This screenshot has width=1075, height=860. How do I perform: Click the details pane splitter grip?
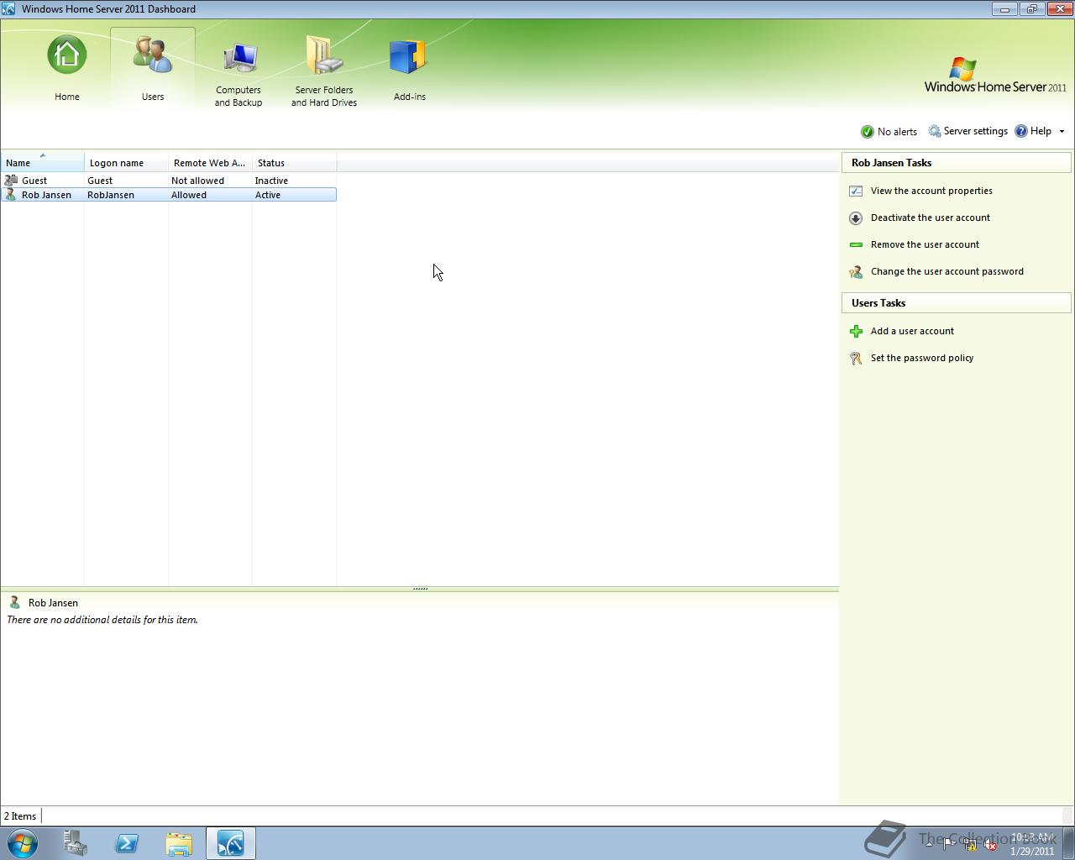[x=420, y=589]
